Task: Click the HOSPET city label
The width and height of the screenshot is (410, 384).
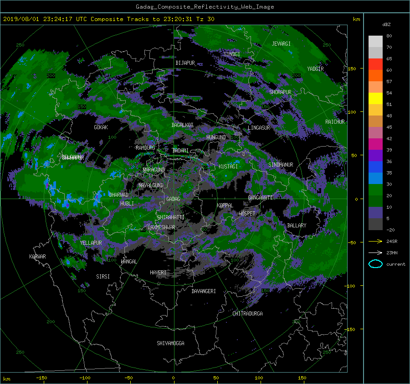Action: pos(247,214)
